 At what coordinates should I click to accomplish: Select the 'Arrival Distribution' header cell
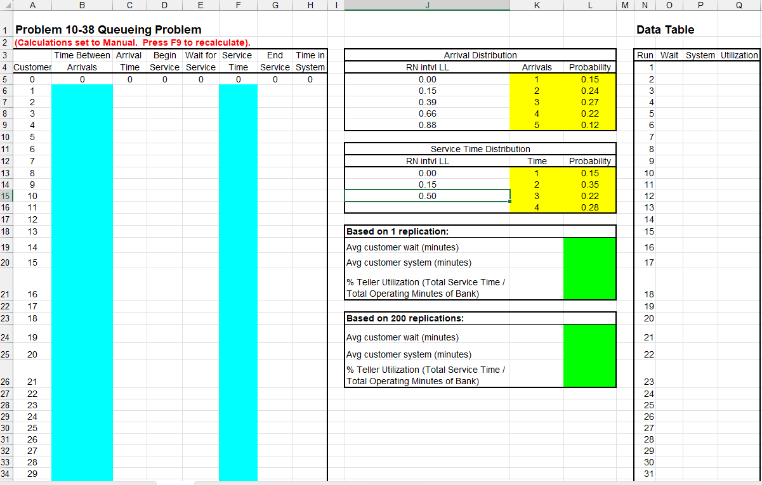480,55
